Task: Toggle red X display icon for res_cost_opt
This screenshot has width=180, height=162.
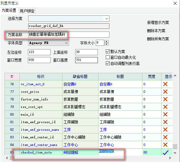Action: (x=165, y=107)
